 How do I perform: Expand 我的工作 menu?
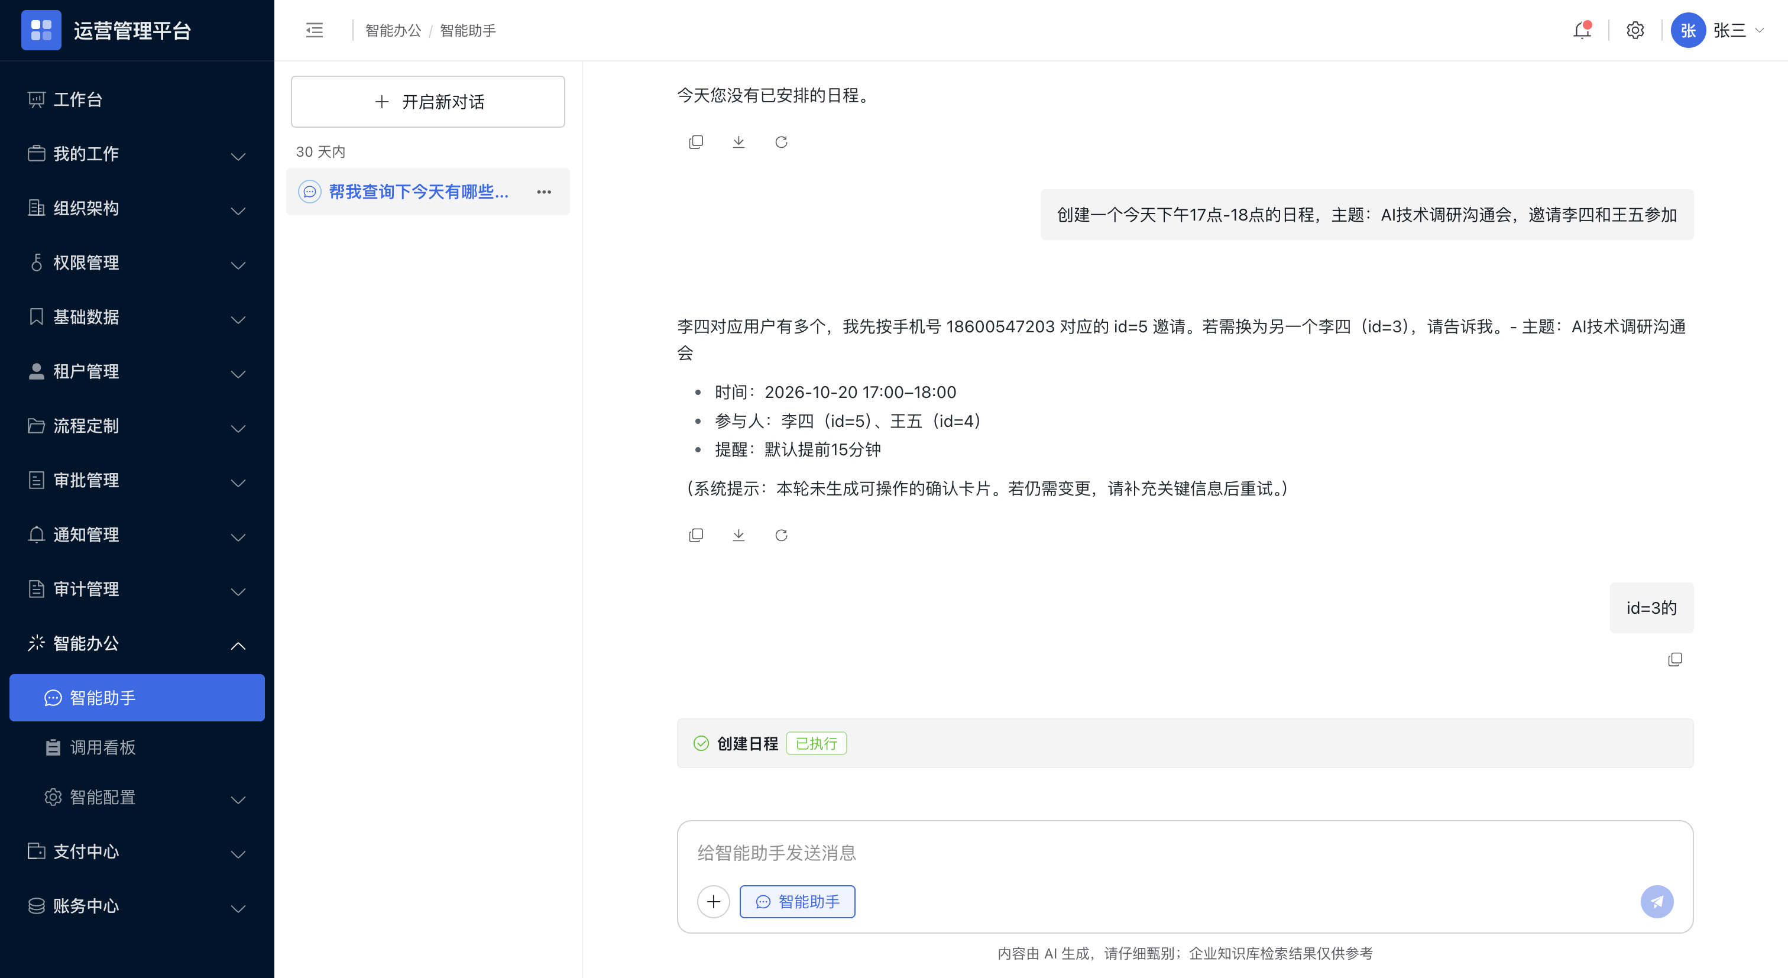[x=137, y=153]
